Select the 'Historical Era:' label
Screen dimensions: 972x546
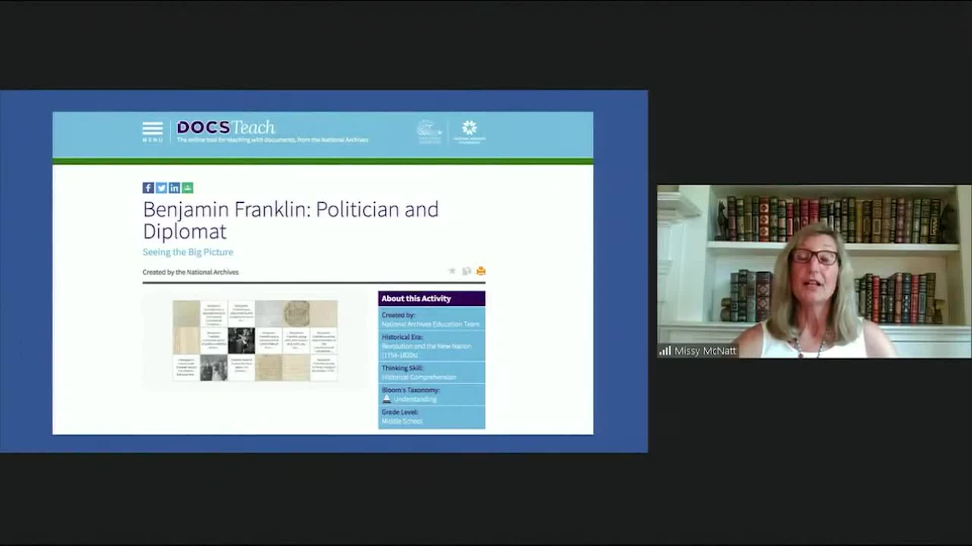(x=402, y=337)
